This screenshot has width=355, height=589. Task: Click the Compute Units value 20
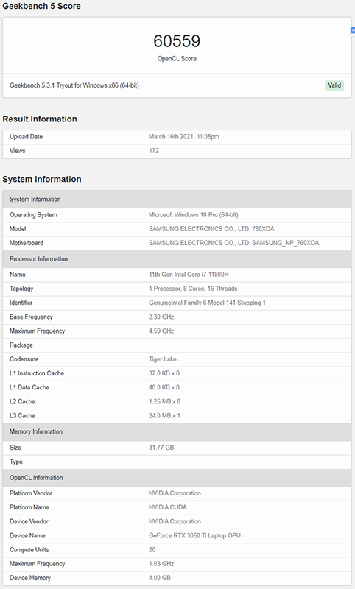pyautogui.click(x=152, y=549)
